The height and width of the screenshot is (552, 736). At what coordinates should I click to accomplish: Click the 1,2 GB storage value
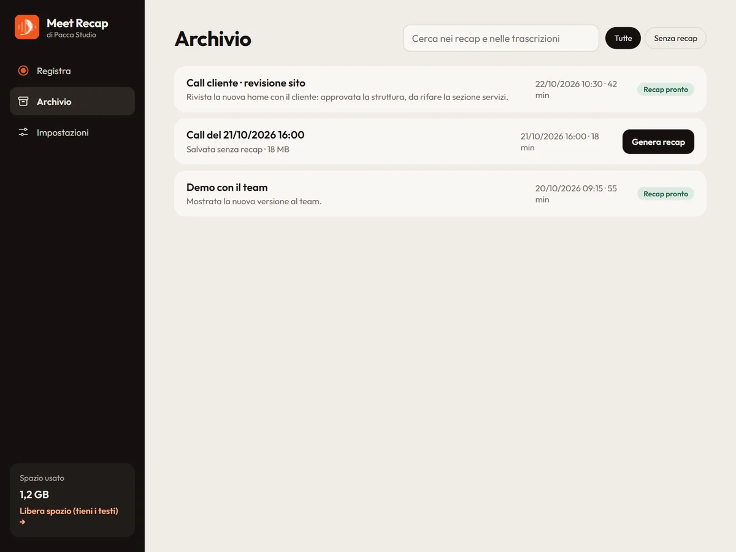(x=34, y=494)
